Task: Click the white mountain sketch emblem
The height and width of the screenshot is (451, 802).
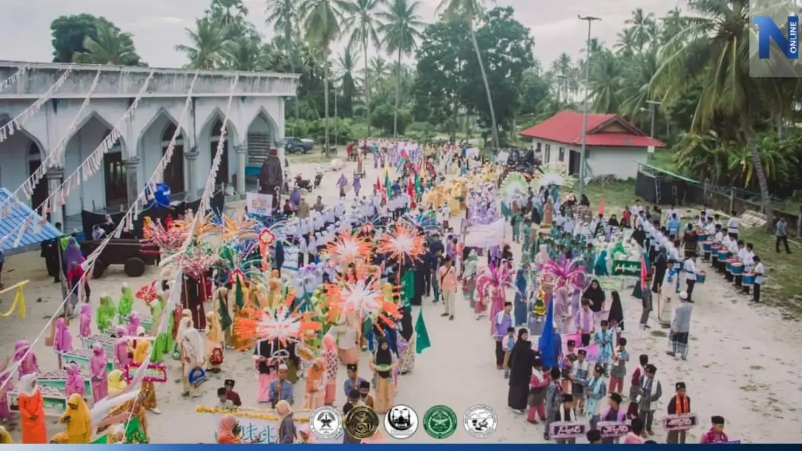Action: click(x=480, y=422)
